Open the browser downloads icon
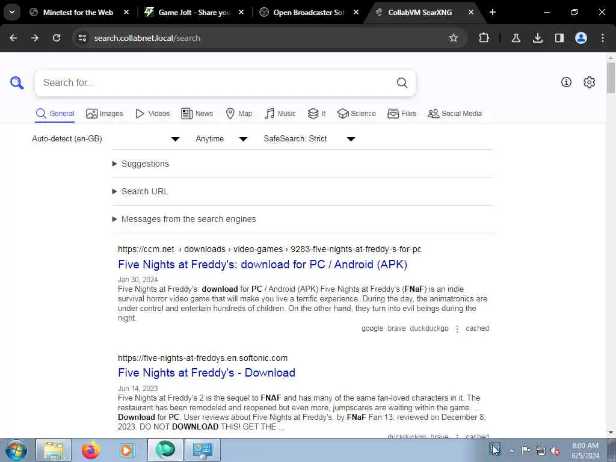The width and height of the screenshot is (616, 462). click(x=537, y=38)
